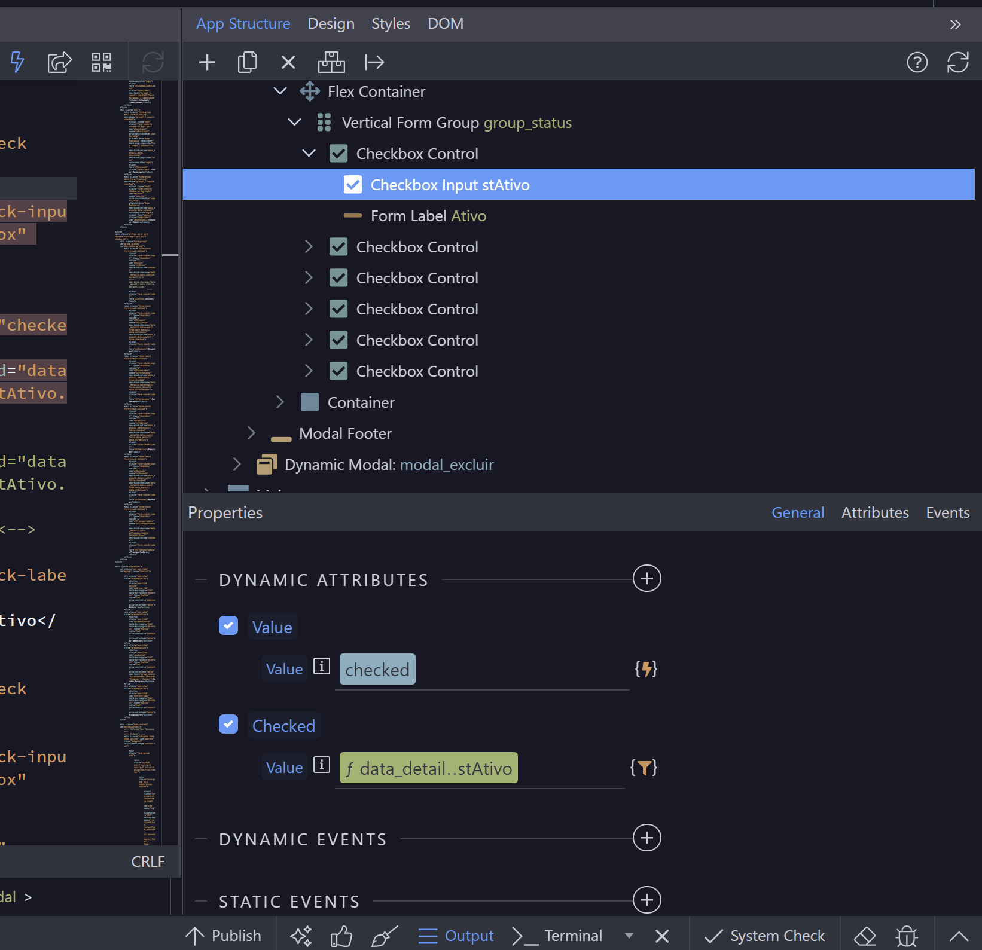
Task: Click the App Structure refresh icon
Action: tap(957, 62)
